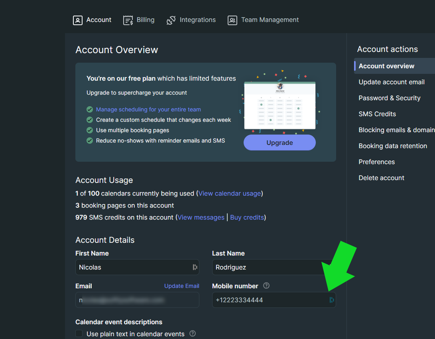Viewport: 435px width, 339px height.
Task: Open Blocking emails & domains section
Action: click(397, 130)
